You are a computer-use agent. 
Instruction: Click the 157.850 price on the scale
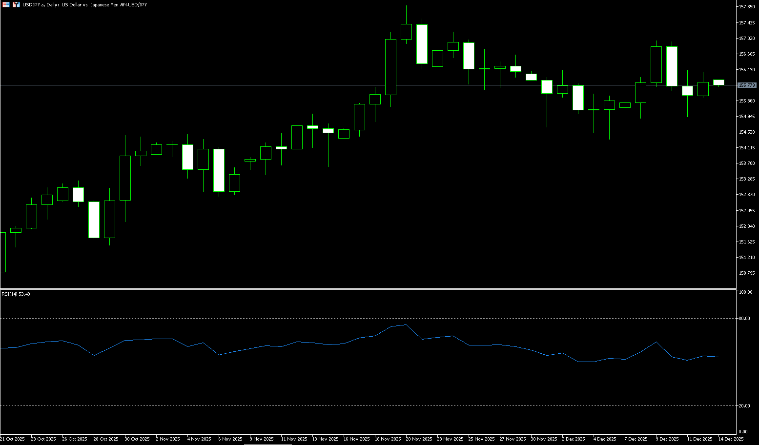point(747,7)
